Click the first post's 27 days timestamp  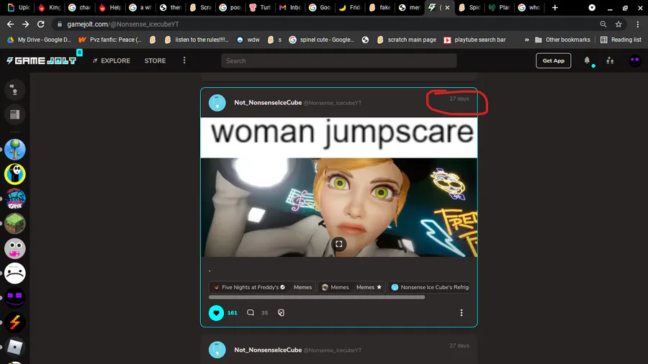(x=459, y=99)
